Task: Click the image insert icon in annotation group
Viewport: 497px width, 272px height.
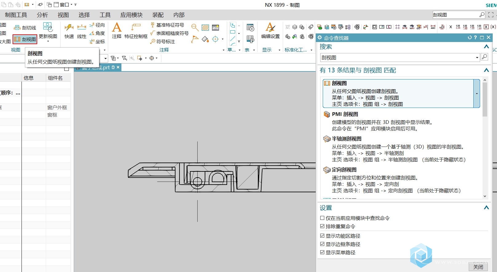Action: [216, 28]
